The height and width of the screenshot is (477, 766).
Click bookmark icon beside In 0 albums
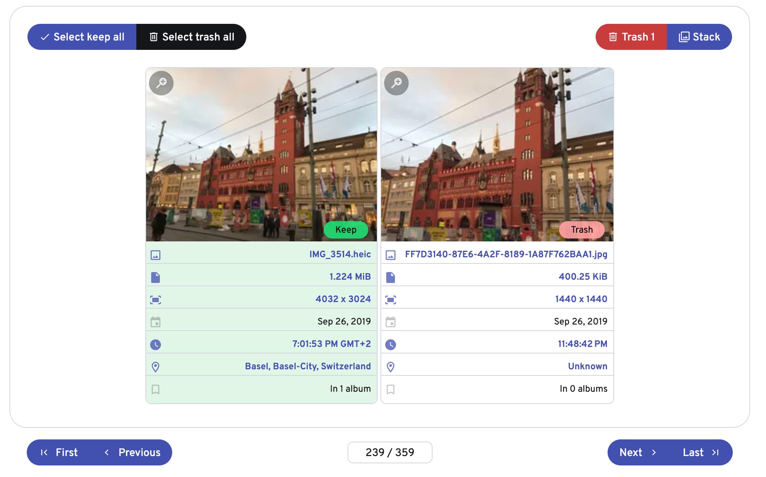pos(391,389)
